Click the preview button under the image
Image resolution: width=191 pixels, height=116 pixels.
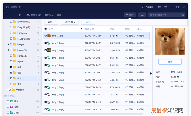[x=170, y=62]
